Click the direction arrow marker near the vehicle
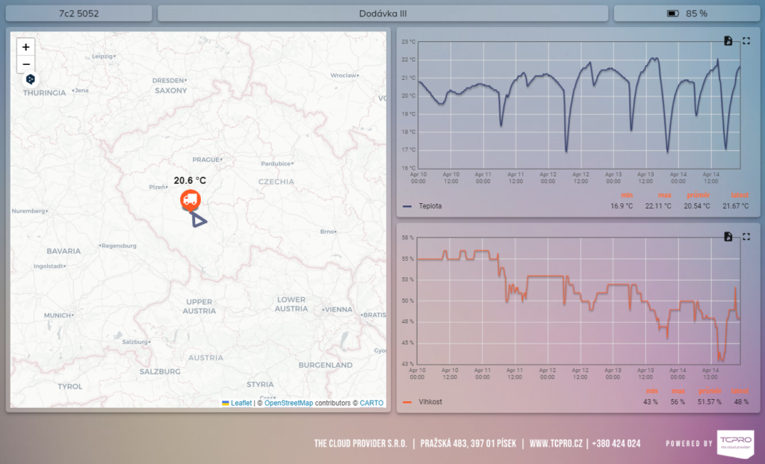Screen dimensions: 765x464 197,220
